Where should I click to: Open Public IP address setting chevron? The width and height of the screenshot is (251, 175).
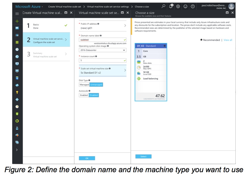click(125, 26)
